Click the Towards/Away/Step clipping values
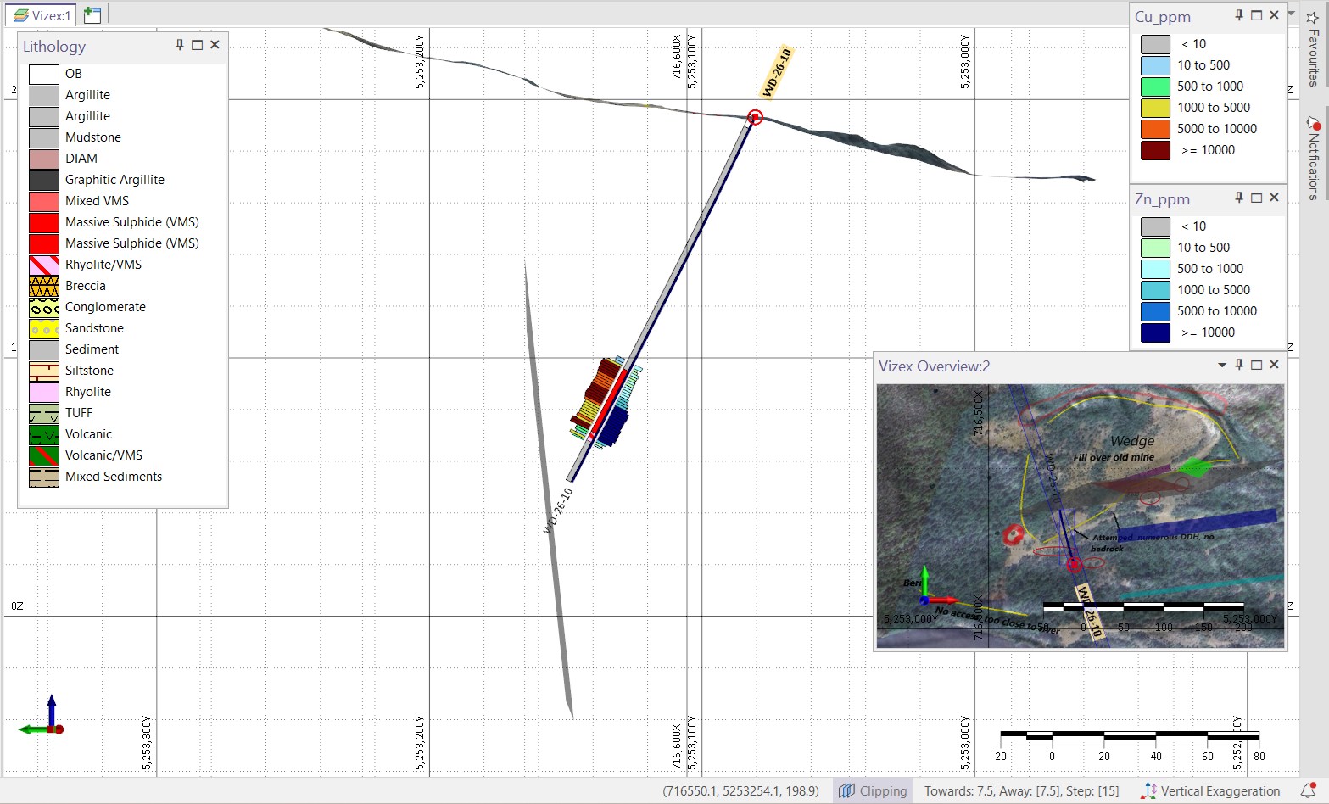Image resolution: width=1329 pixels, height=804 pixels. coord(1021,790)
